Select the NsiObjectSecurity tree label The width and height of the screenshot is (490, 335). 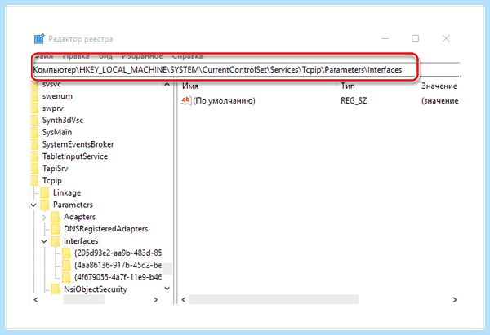point(96,289)
